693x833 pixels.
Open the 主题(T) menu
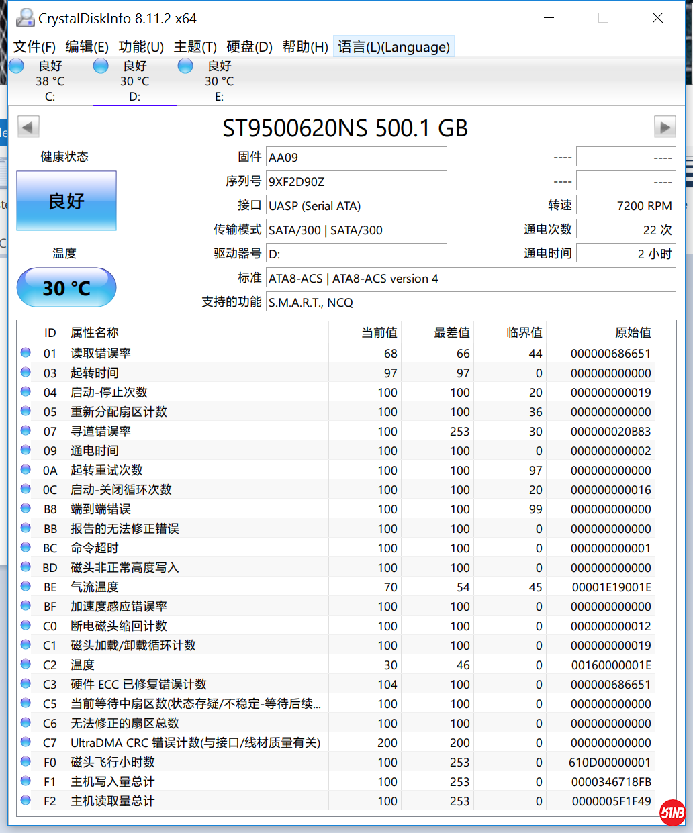(x=195, y=47)
